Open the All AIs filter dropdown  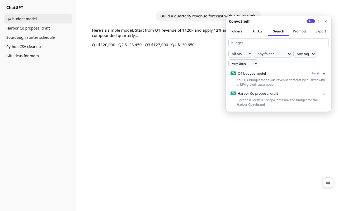[x=240, y=54]
